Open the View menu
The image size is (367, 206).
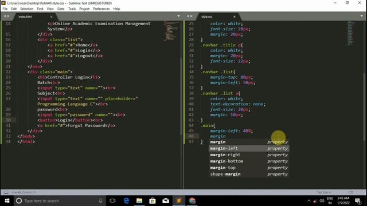pyautogui.click(x=50, y=9)
